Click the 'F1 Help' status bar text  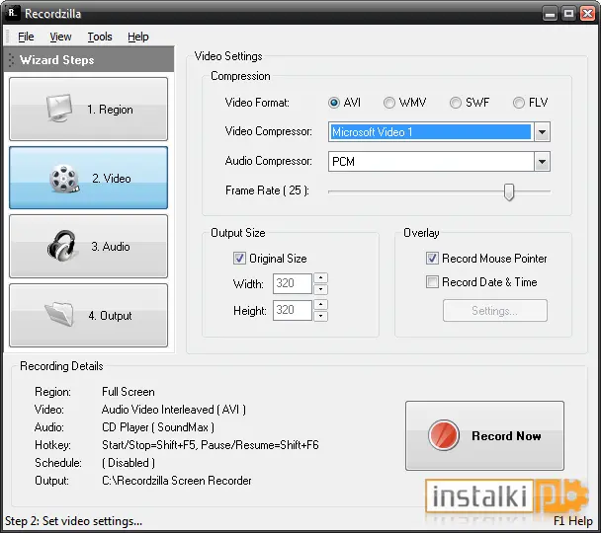pos(573,521)
